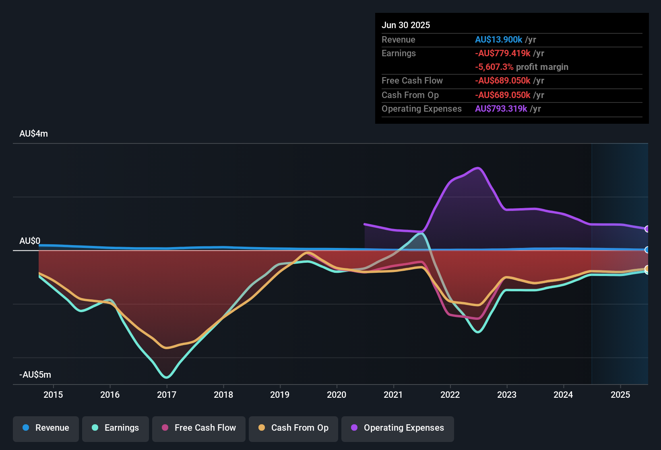Click the Jun 30 2025 tooltip date
The width and height of the screenshot is (661, 450).
406,25
